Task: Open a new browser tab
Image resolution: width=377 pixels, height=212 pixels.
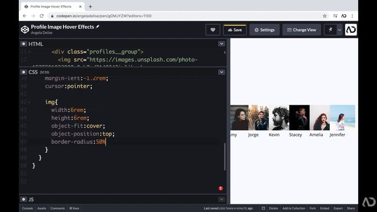Action: (90, 6)
